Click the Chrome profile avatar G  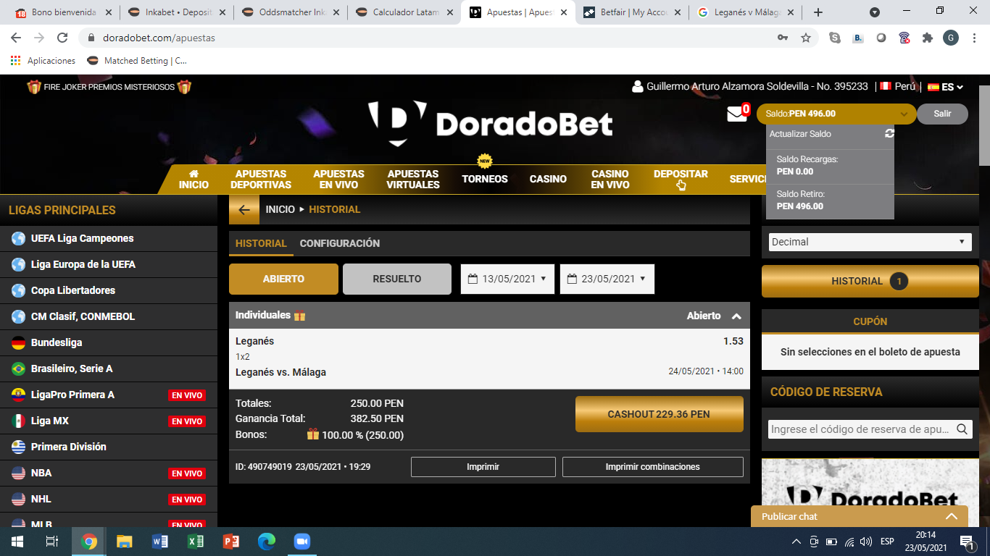(x=951, y=38)
